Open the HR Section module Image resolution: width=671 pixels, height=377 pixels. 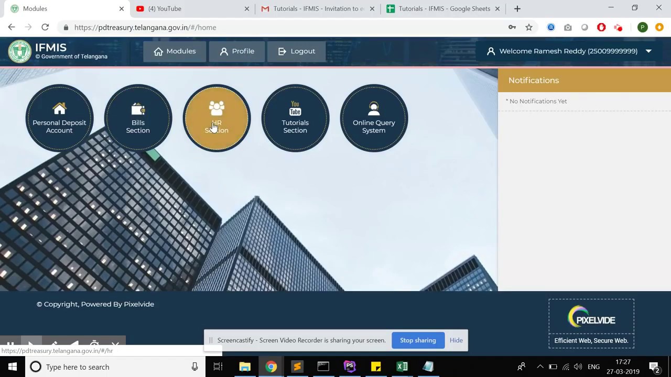pos(217,118)
